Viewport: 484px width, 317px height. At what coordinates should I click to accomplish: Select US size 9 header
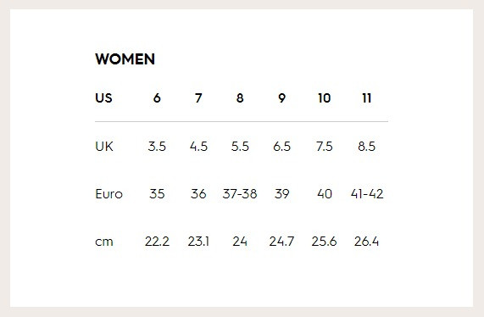281,98
